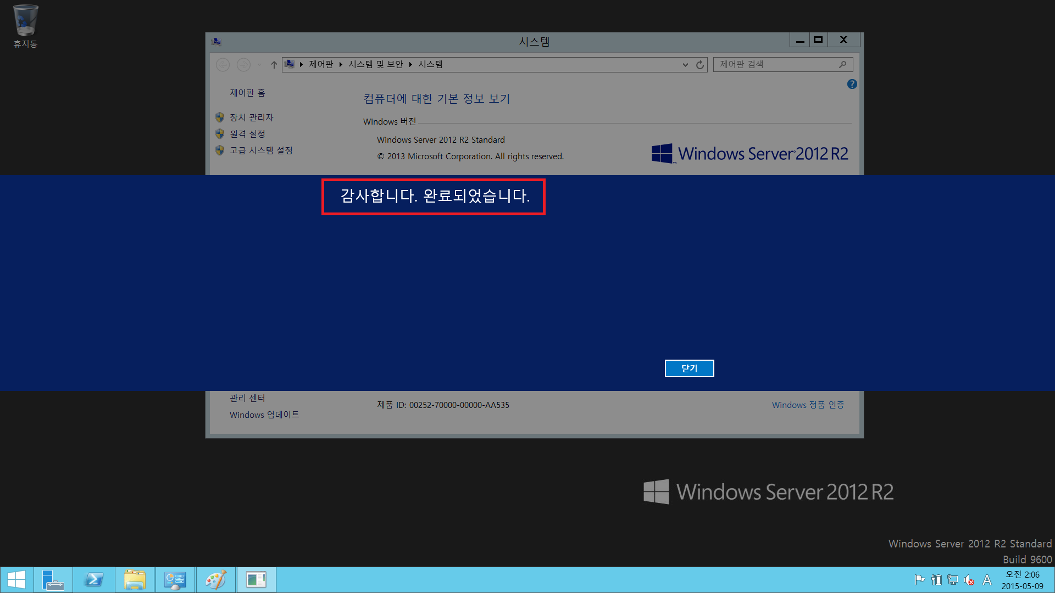The width and height of the screenshot is (1055, 593).
Task: Select 시스템 및 보안 in the breadcrumb
Action: 375,64
